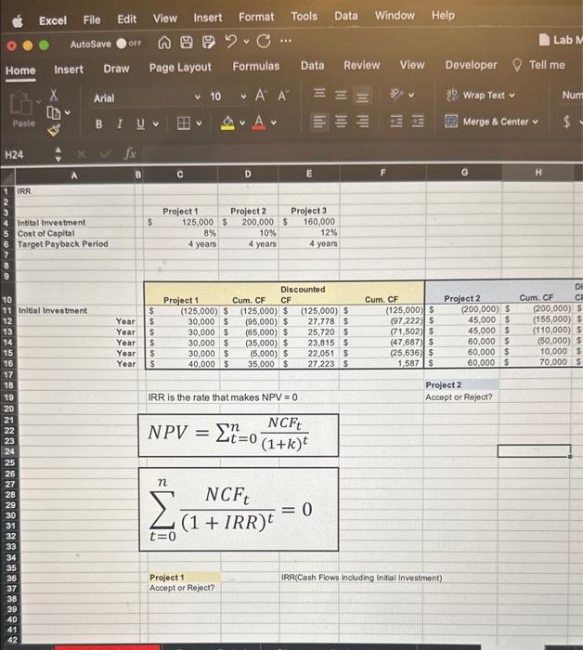The image size is (583, 650).
Task: Click the Align Left icon
Action: click(x=319, y=122)
